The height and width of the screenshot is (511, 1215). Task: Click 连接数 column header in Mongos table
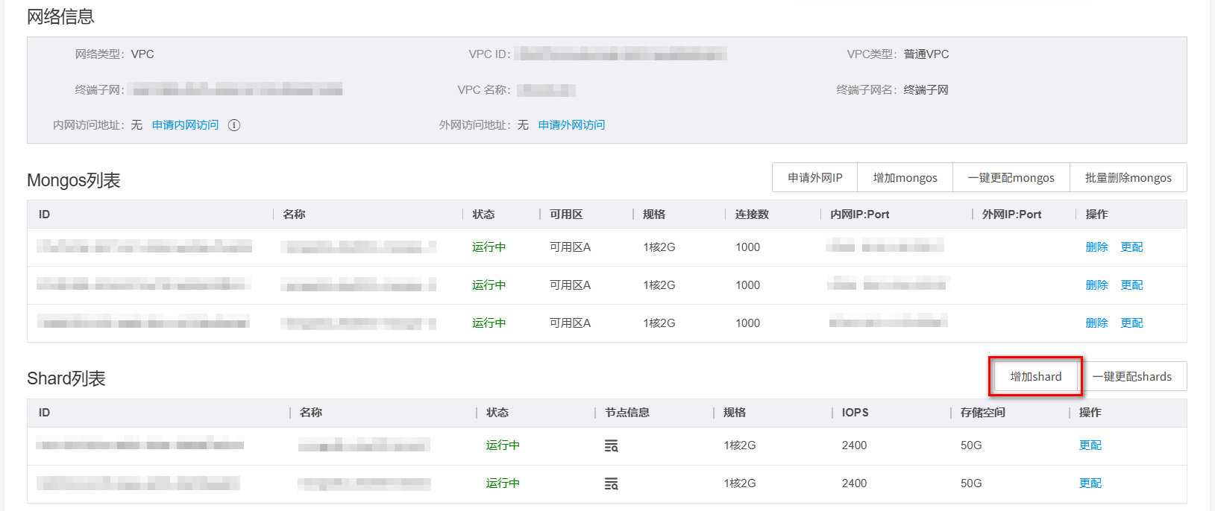(x=752, y=215)
